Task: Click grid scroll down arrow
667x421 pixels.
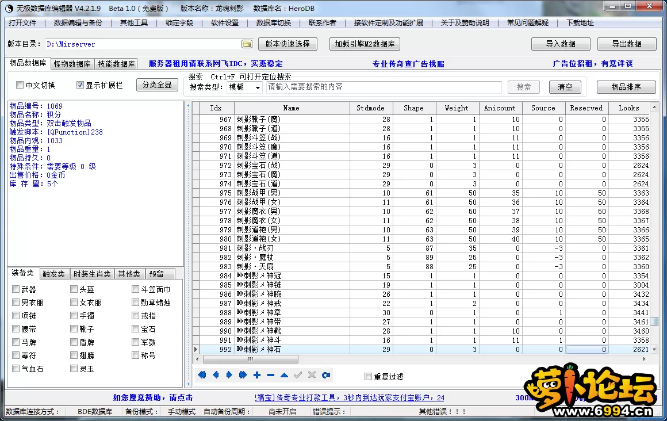Action: (655, 350)
